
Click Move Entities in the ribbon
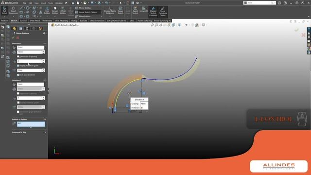coord(83,16)
